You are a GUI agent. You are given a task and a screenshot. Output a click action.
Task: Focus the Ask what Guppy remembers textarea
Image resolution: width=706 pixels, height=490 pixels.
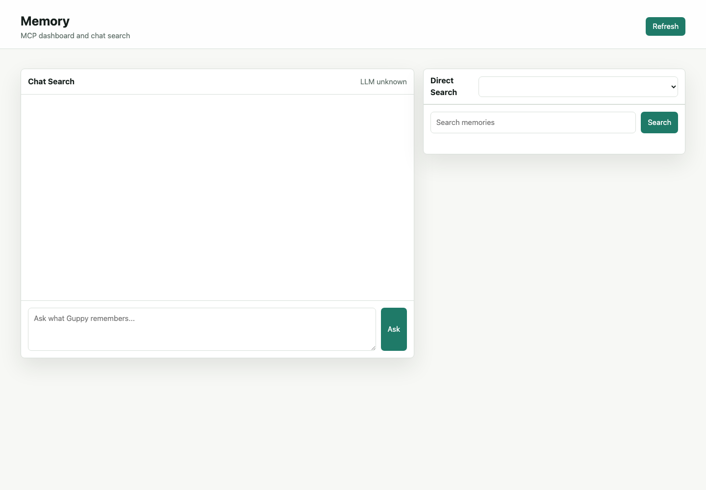tap(202, 329)
